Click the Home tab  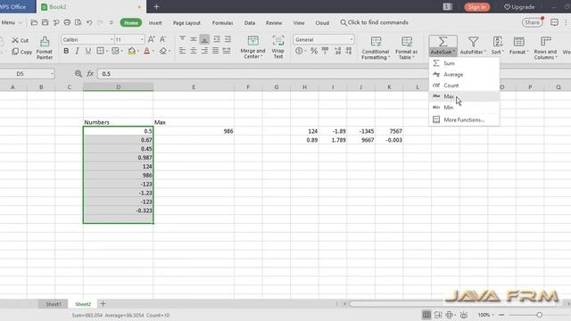click(x=131, y=22)
